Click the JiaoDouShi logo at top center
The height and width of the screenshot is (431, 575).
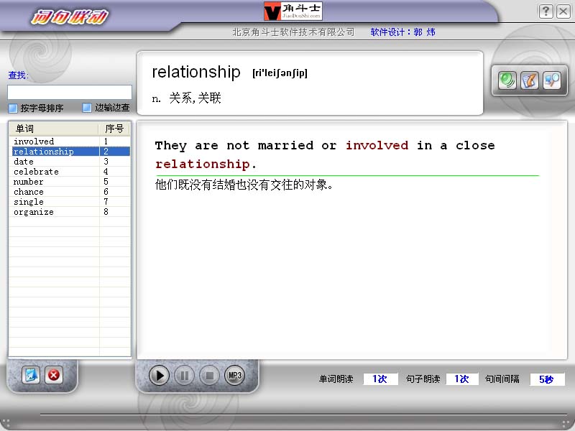coord(293,11)
